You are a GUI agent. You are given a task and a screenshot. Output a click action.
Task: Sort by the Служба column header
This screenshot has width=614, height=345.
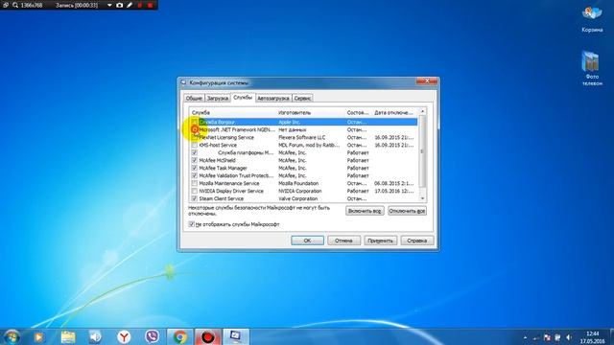[232, 113]
